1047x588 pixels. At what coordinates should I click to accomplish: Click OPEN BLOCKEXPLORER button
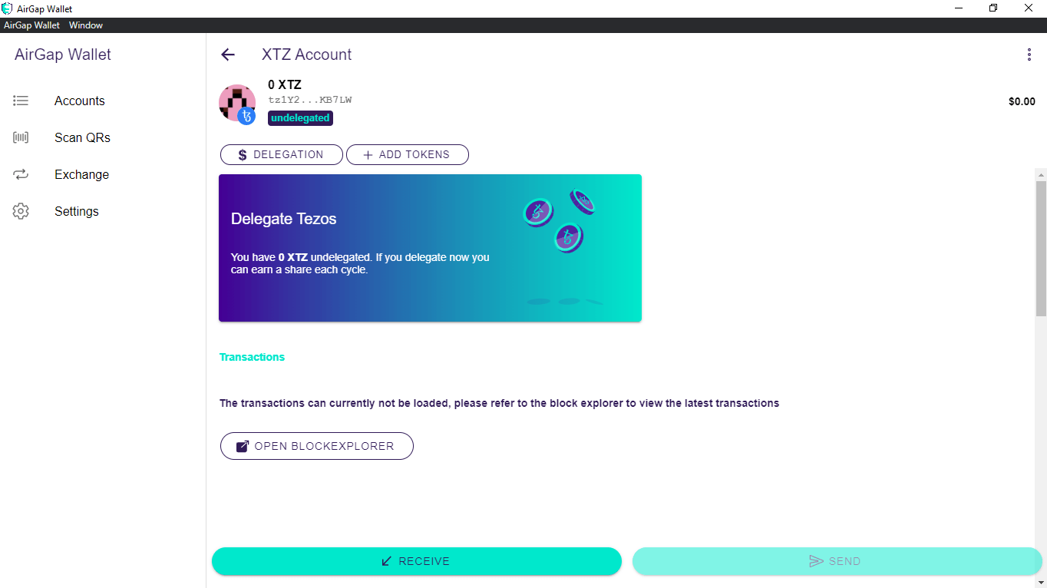click(x=317, y=446)
